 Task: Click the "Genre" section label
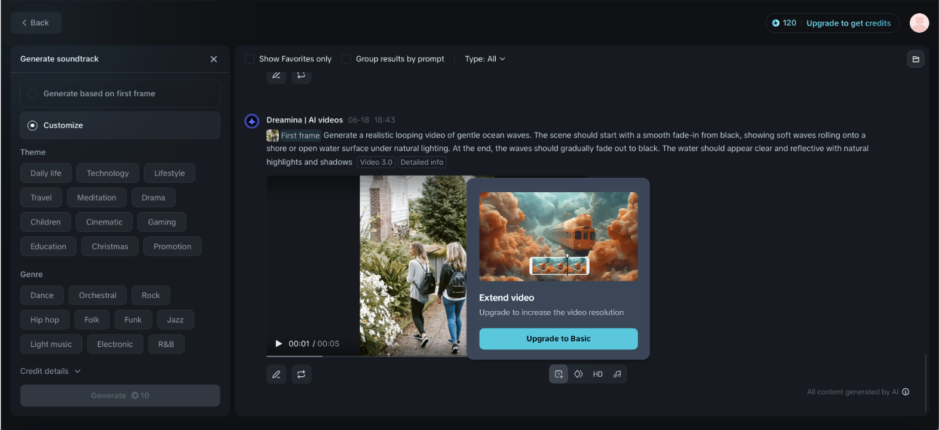(32, 275)
